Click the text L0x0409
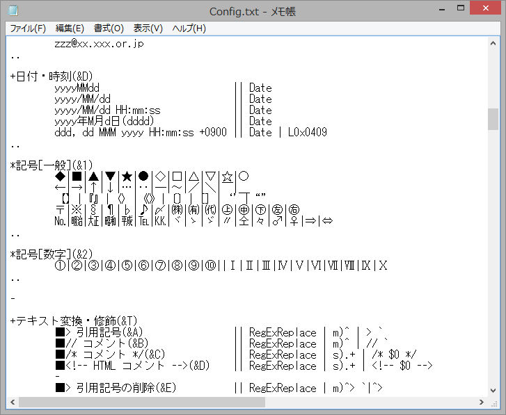Screen dimensions: 506x415 (307, 132)
